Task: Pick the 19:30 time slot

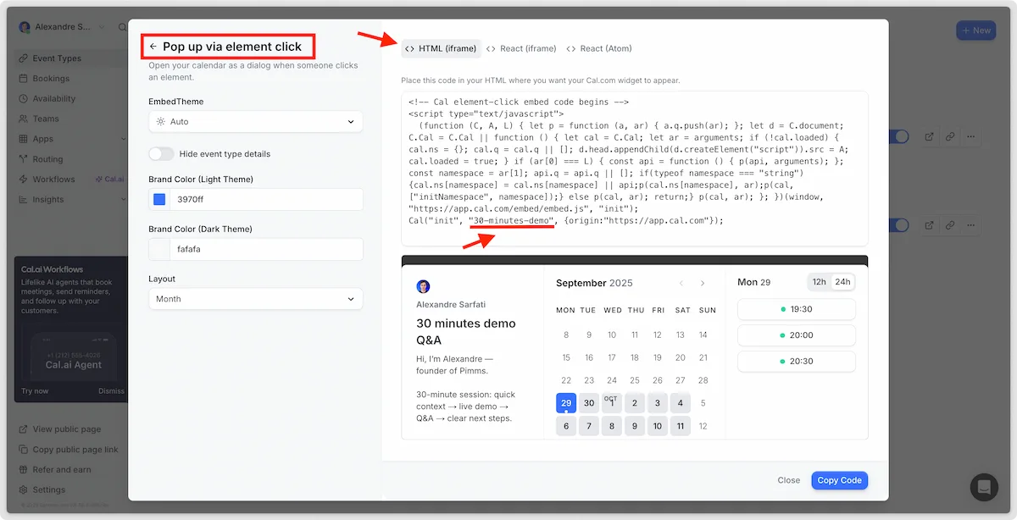Action: (797, 309)
